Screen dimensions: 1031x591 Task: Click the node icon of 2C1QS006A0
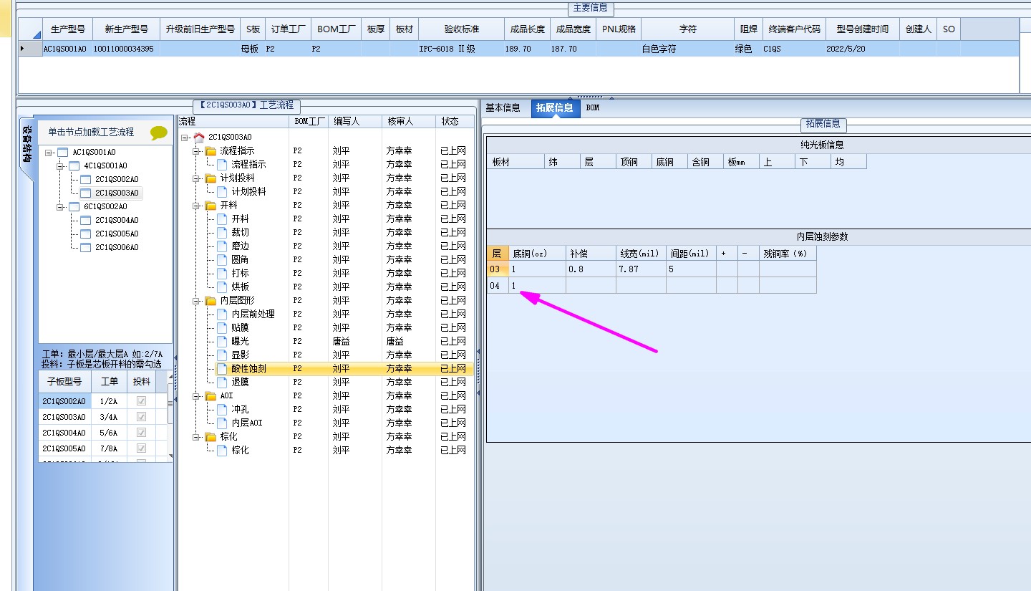click(85, 247)
